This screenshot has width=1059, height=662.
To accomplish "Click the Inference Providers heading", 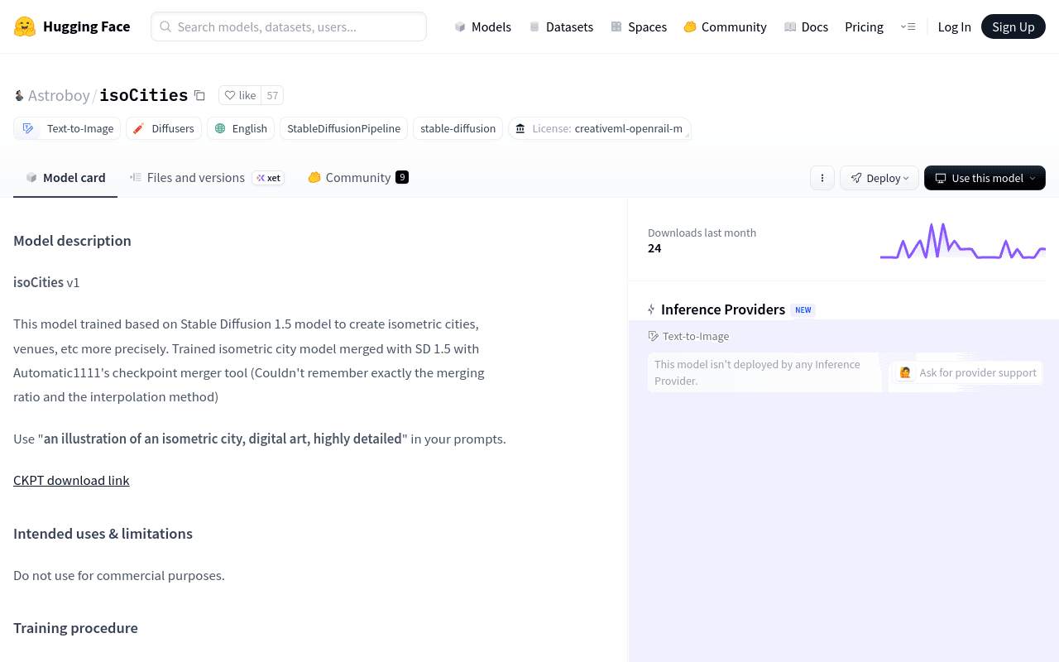I will pos(723,309).
